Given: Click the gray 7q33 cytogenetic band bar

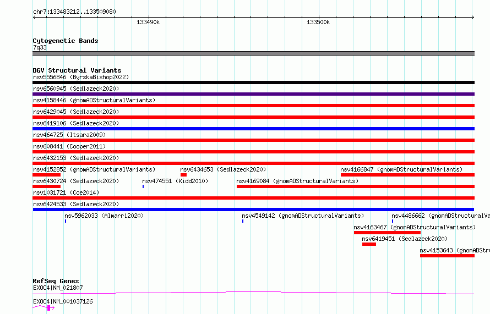Looking at the screenshot, I should pos(253,53).
